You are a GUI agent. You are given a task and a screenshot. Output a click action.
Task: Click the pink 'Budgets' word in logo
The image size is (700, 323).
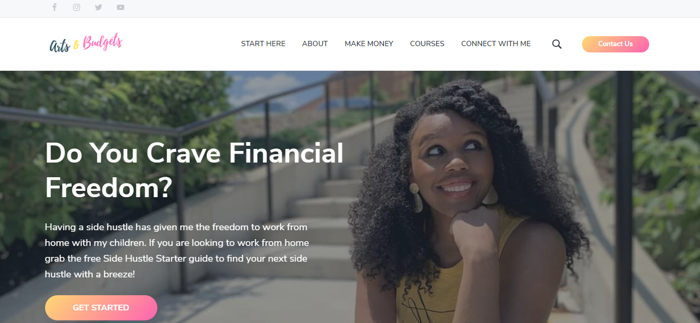pos(103,43)
